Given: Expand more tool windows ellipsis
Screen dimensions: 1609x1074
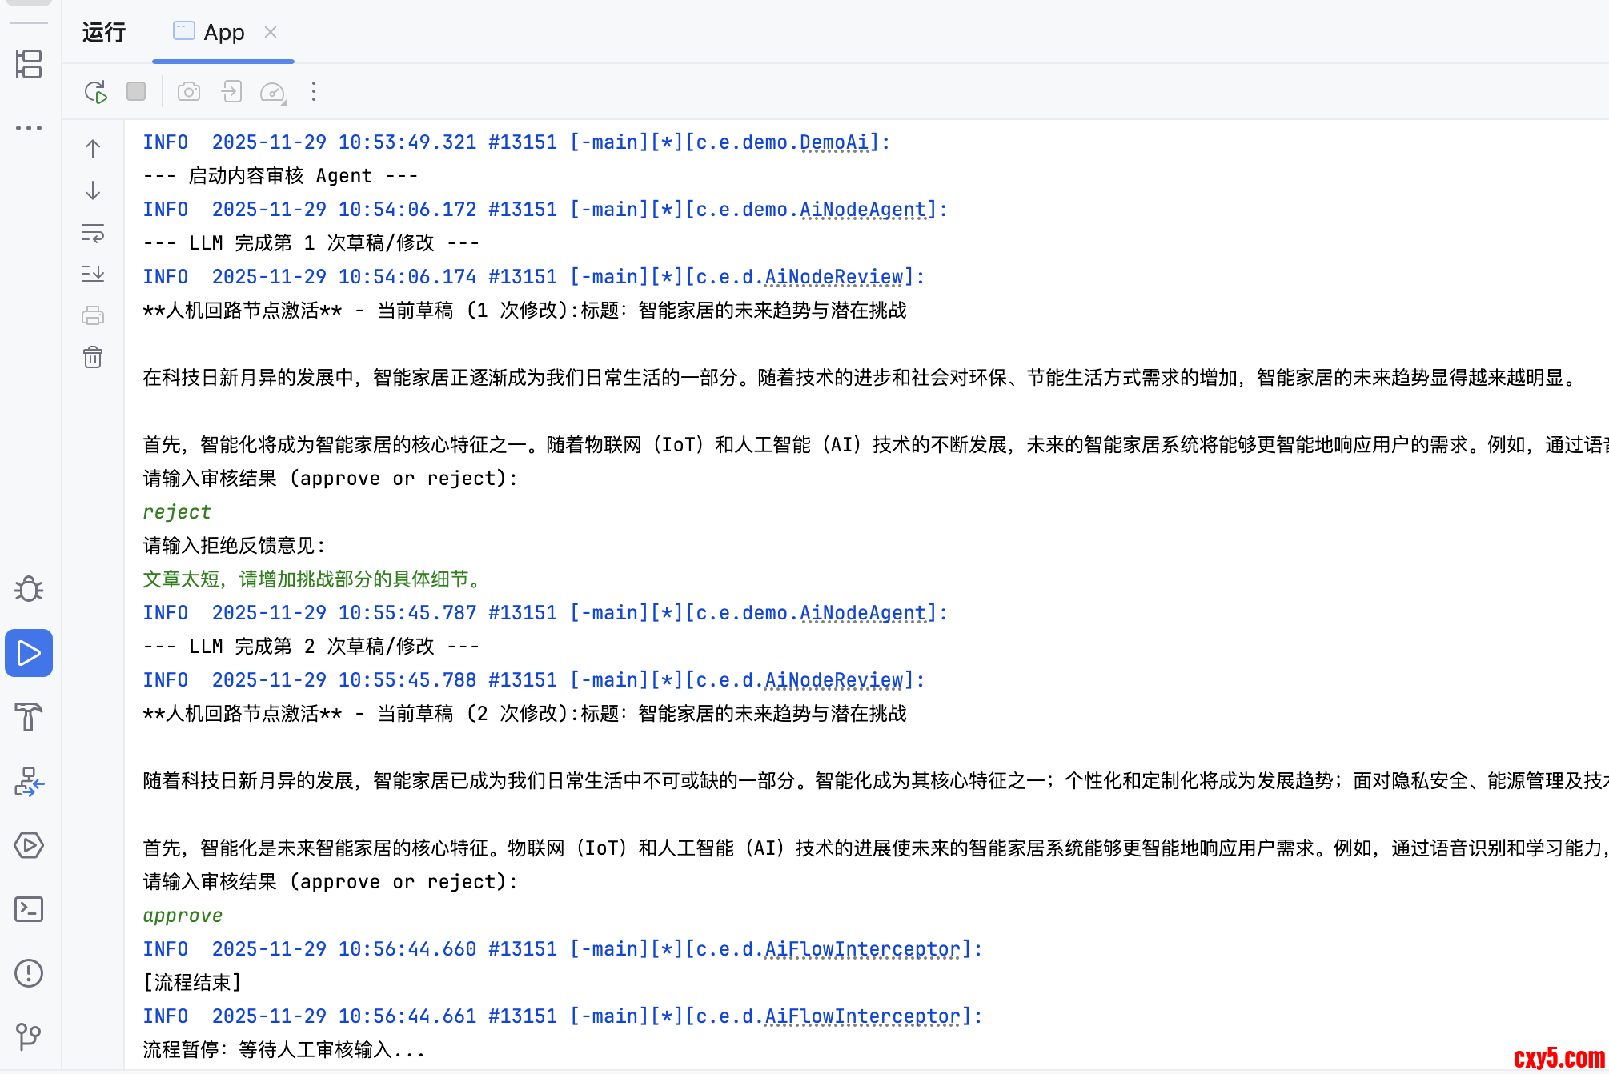Looking at the screenshot, I should pos(29,128).
